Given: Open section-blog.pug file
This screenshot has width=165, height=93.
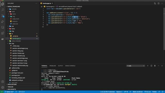Looking at the screenshot, I should click(x=18, y=51).
